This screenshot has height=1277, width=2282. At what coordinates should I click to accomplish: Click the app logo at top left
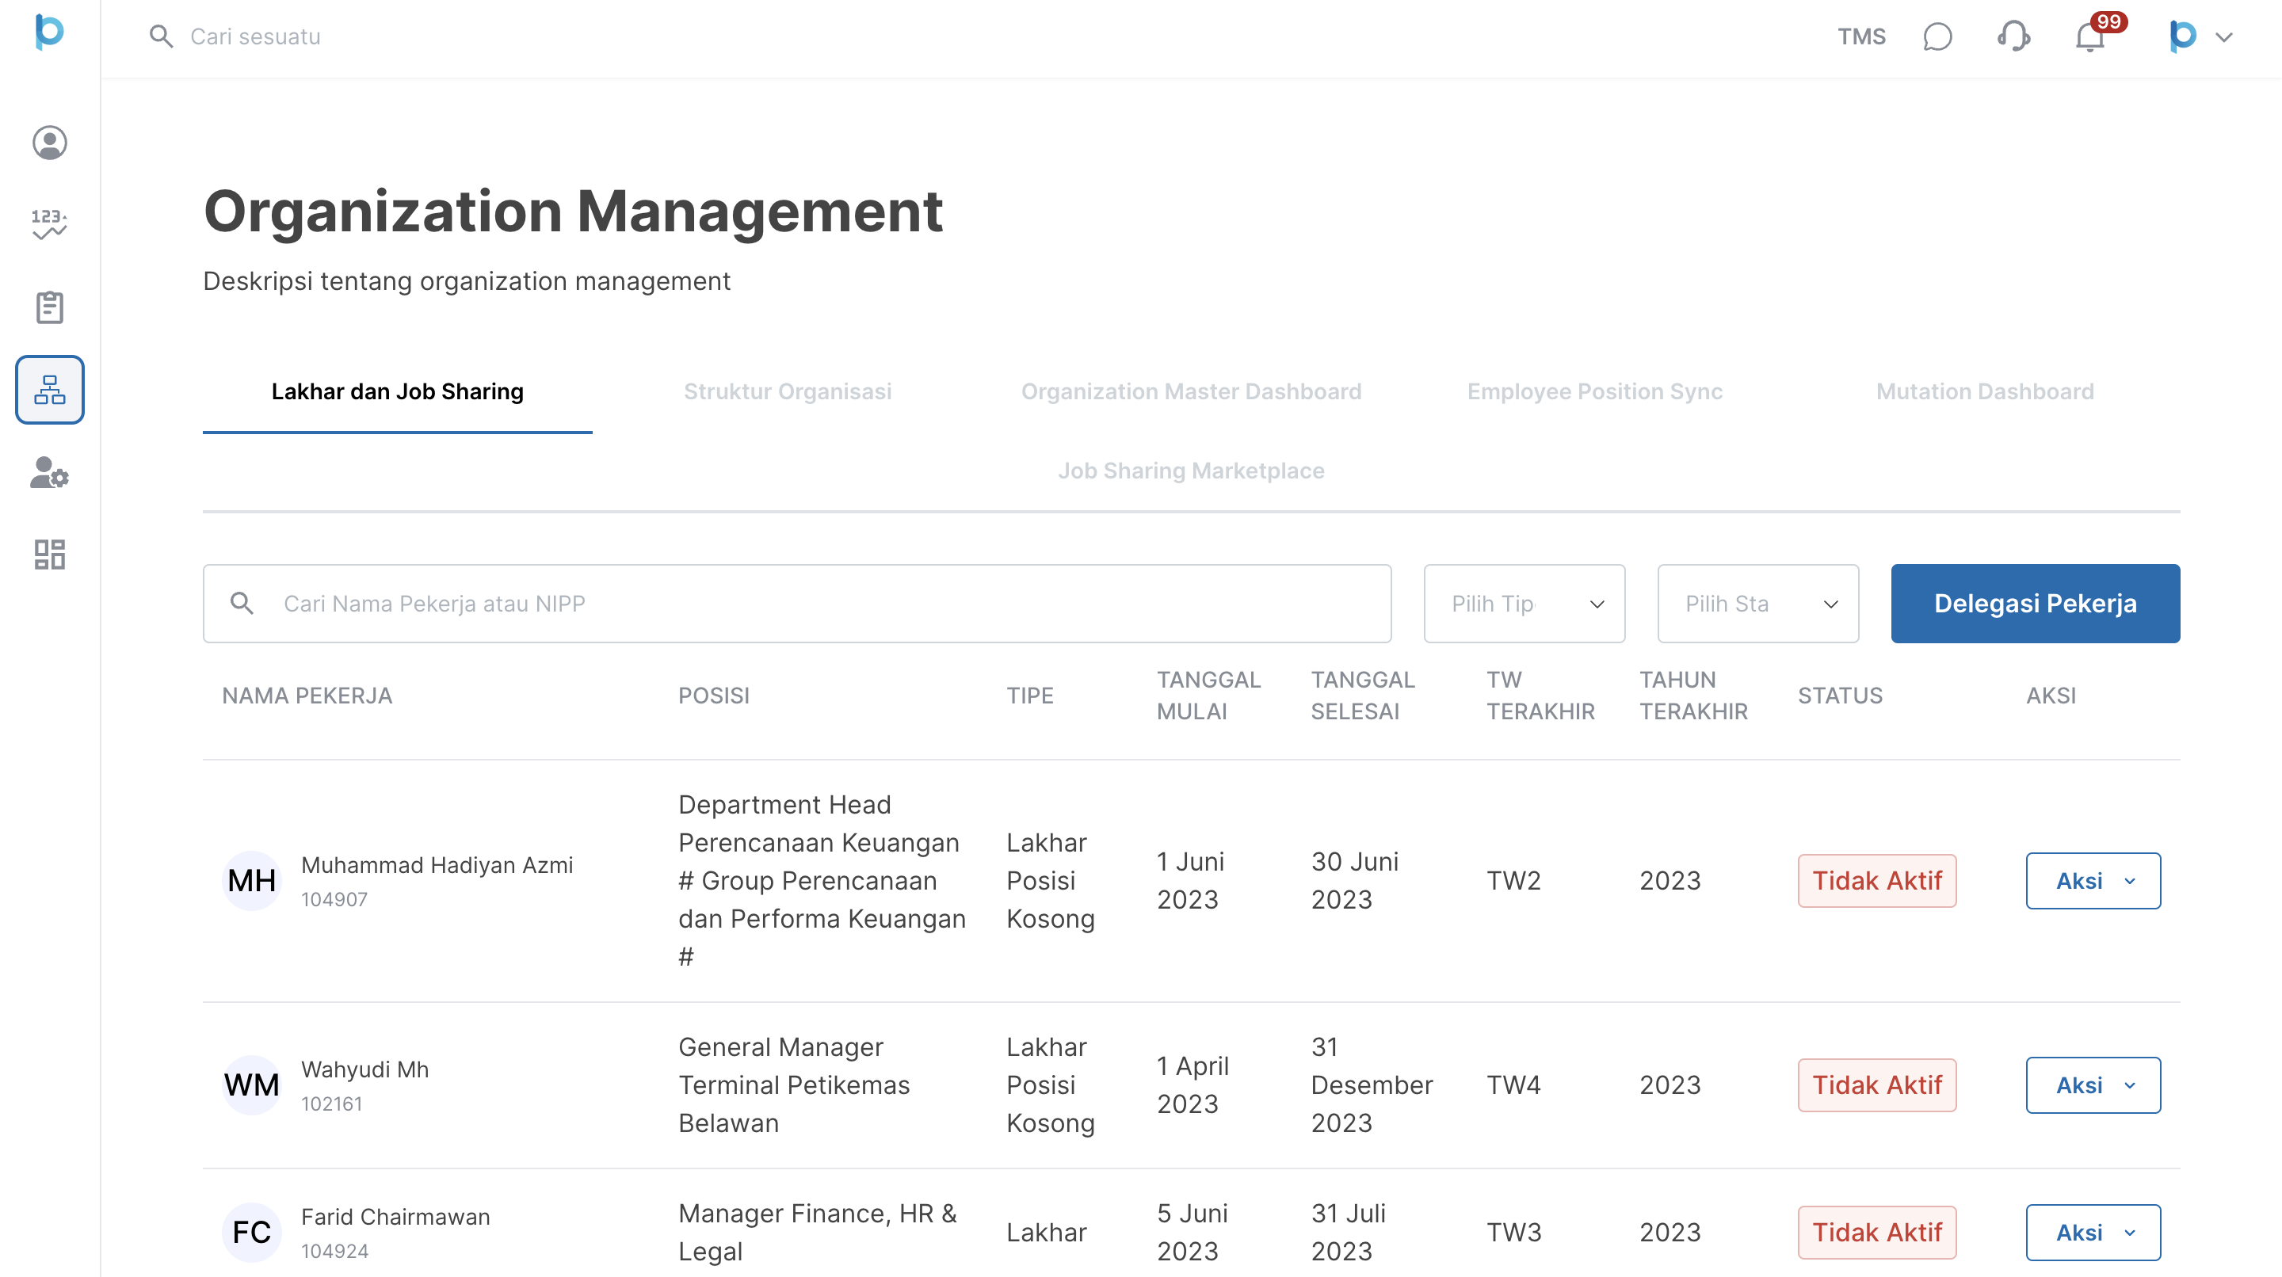50,32
